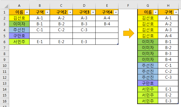Select empty cell B5 beside 구만호
The height and width of the screenshot is (107, 181).
[x=39, y=36]
